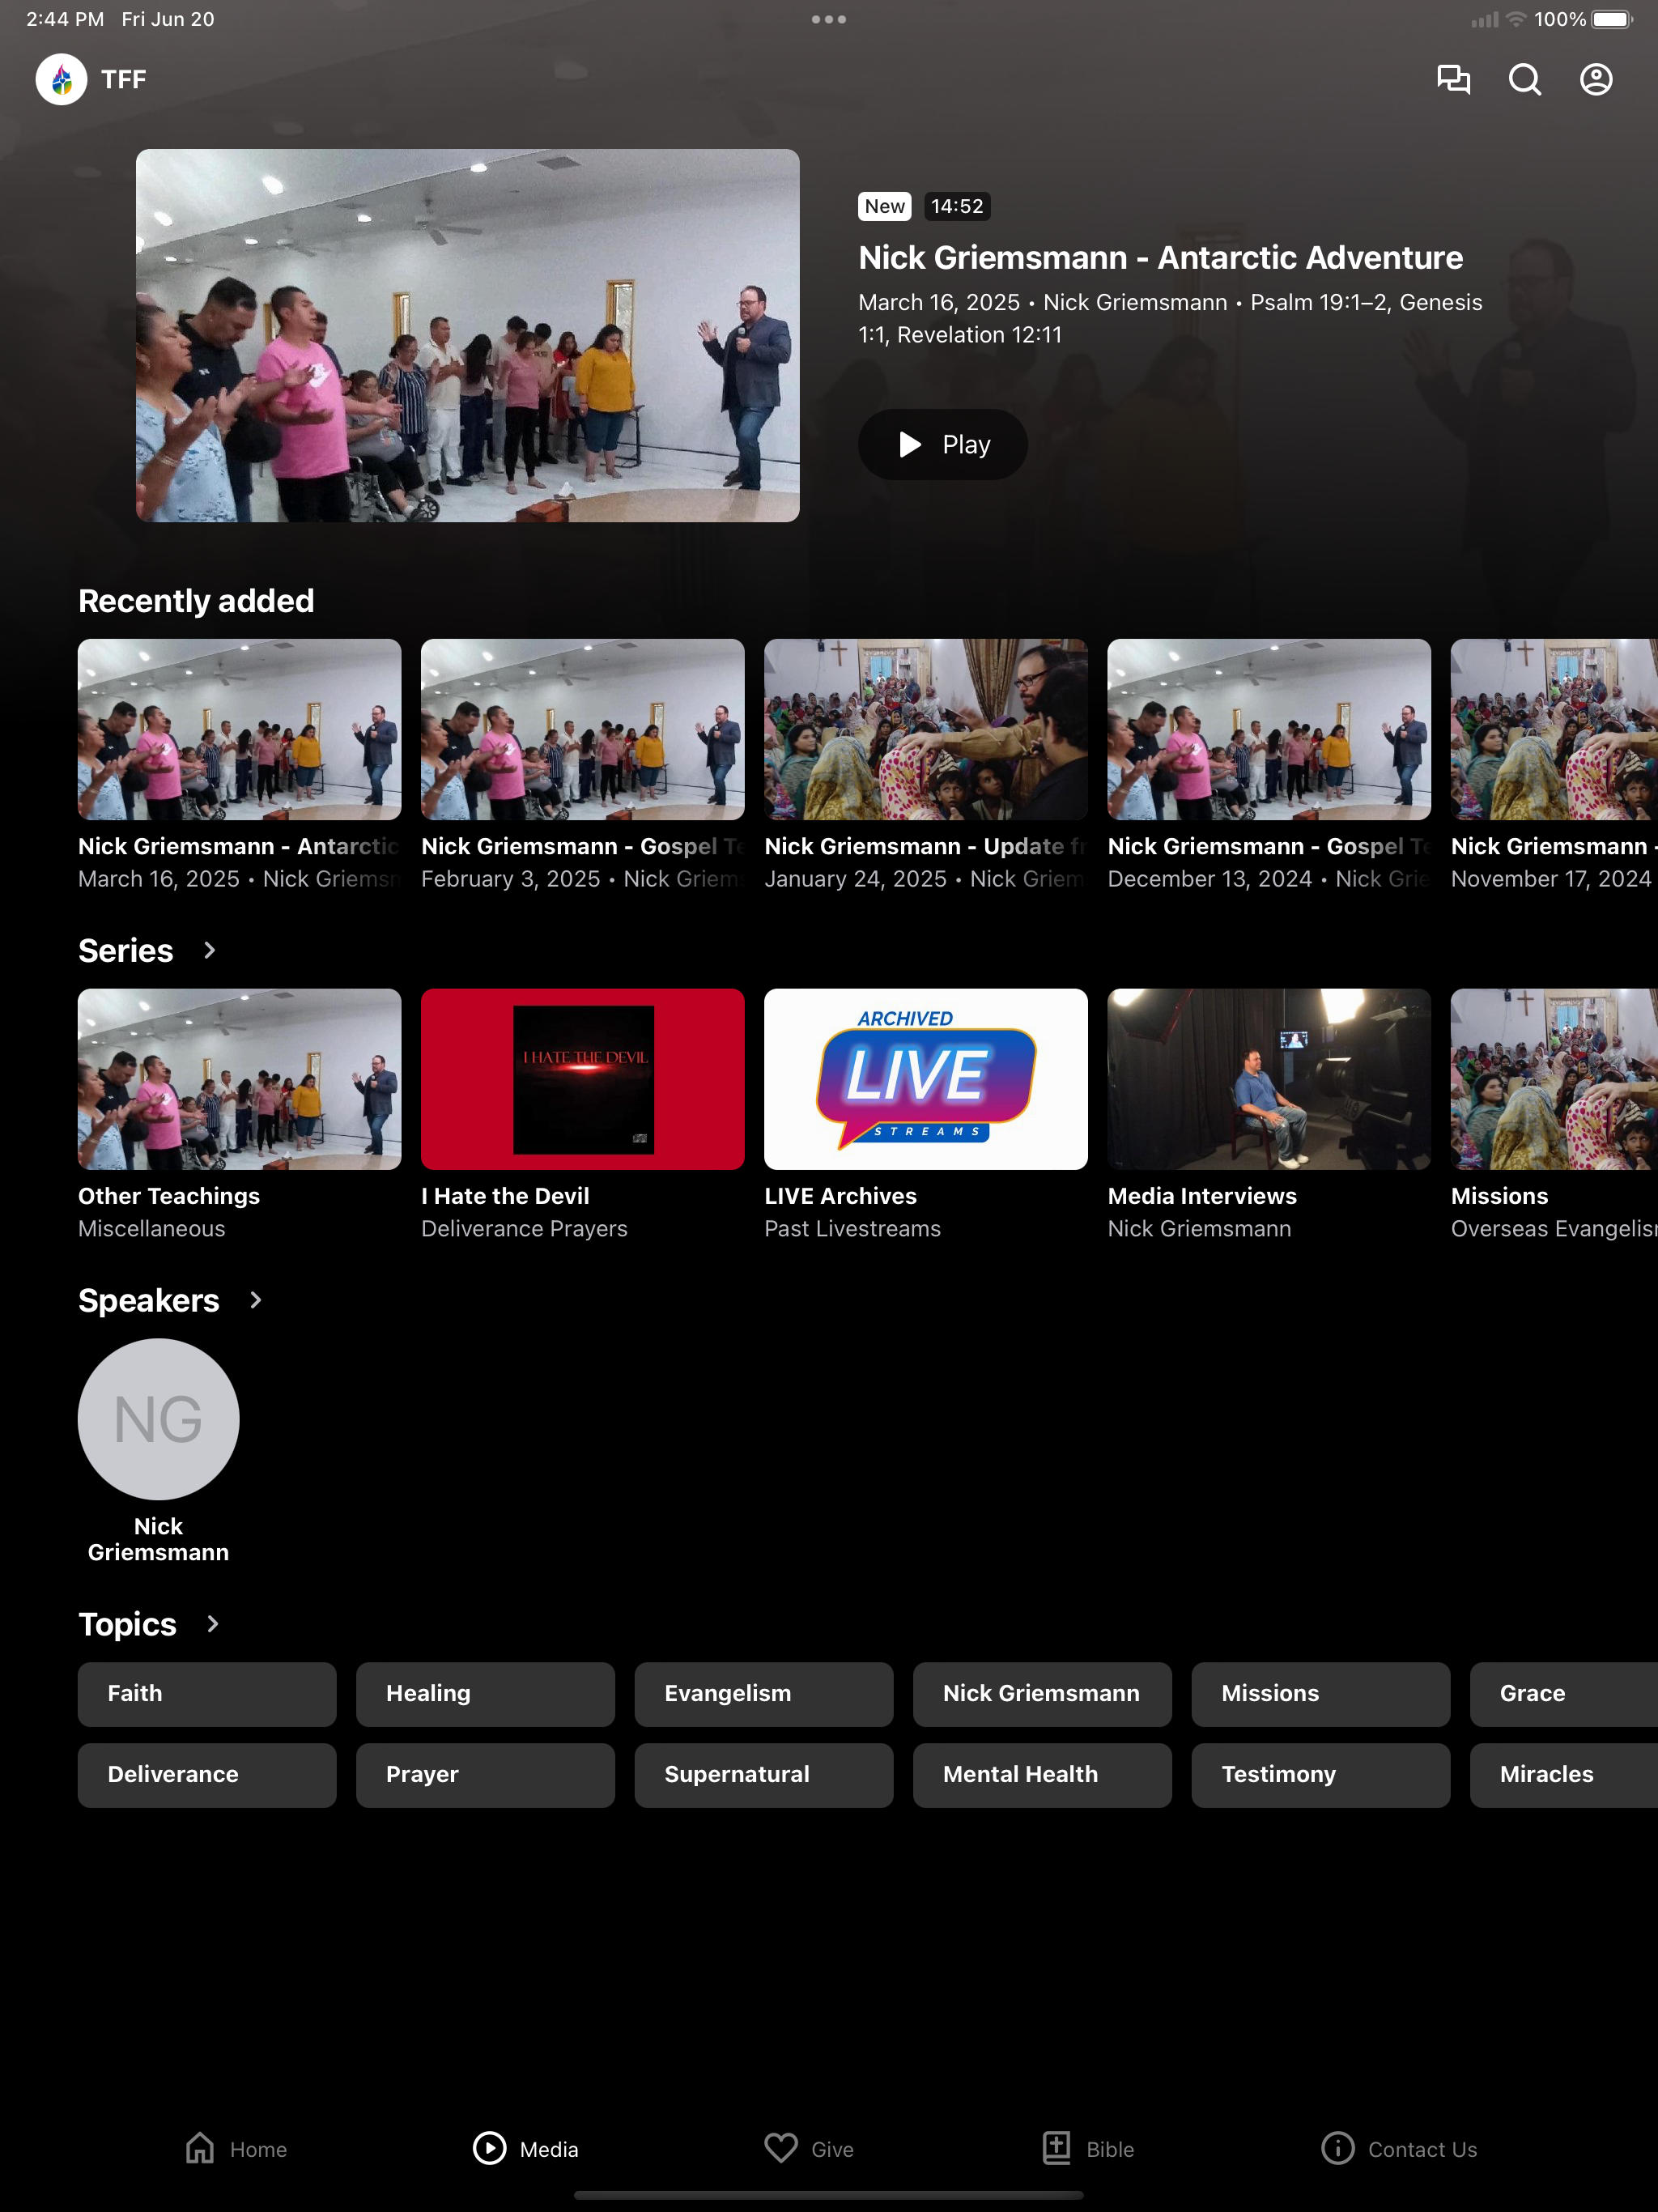
Task: Tap the Nick Griemsmann speaker name
Action: tap(159, 1539)
